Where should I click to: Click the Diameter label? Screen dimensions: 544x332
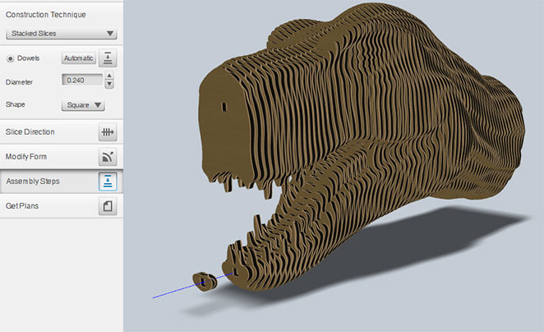[x=19, y=82]
